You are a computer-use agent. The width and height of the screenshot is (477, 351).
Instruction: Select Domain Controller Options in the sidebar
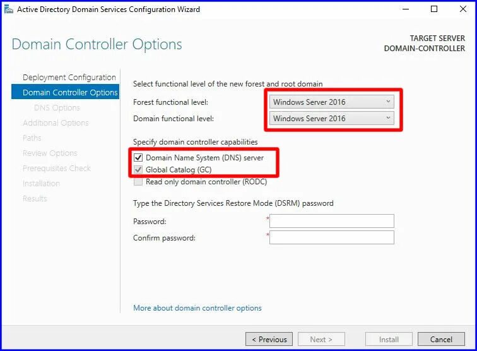click(65, 92)
